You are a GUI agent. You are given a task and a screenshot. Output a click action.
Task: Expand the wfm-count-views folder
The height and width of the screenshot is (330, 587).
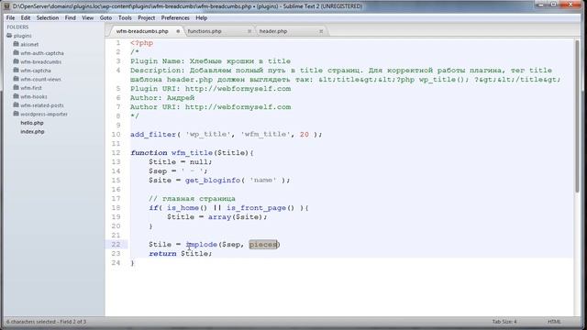click(40, 80)
